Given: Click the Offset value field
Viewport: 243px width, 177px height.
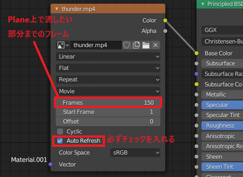Looking at the screenshot, I should point(108,122).
